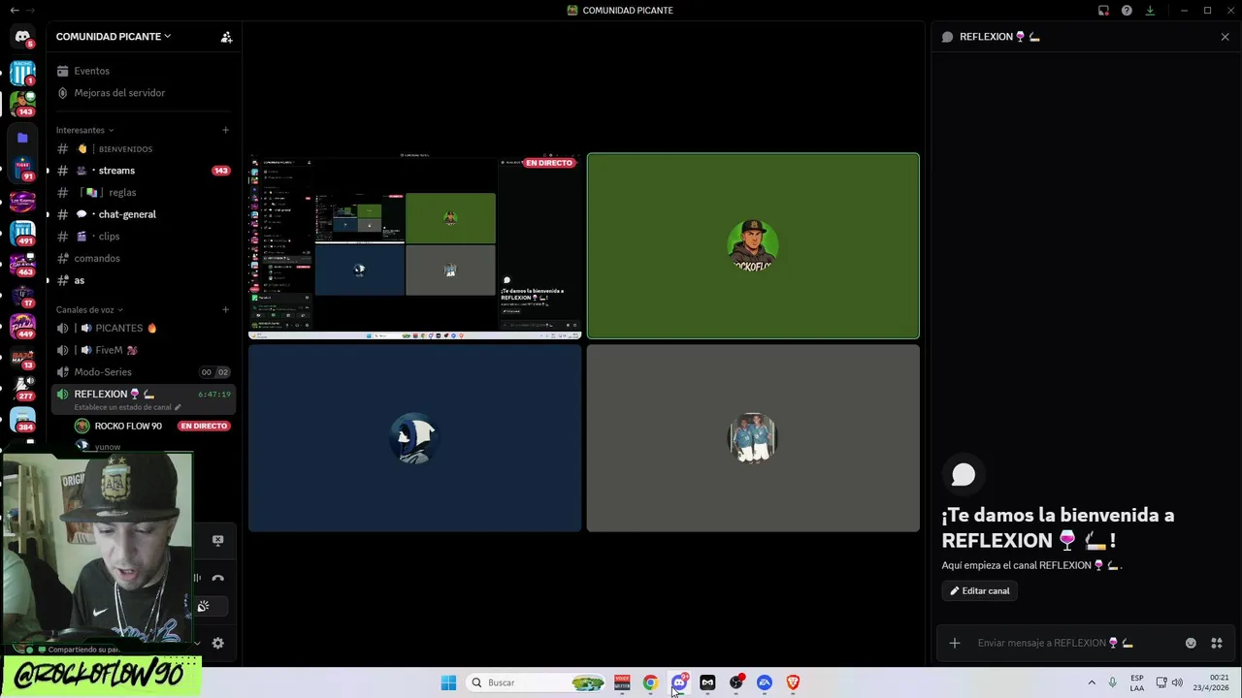Open Discord direct messages home icon
The height and width of the screenshot is (698, 1242).
pyautogui.click(x=22, y=37)
